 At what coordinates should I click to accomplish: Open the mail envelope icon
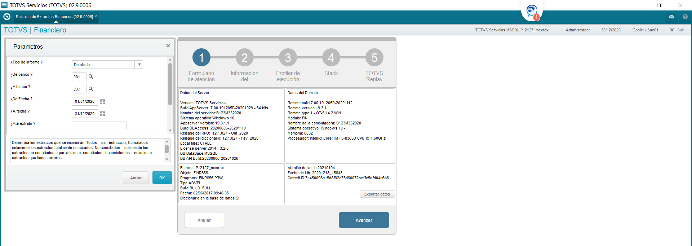coord(671,17)
